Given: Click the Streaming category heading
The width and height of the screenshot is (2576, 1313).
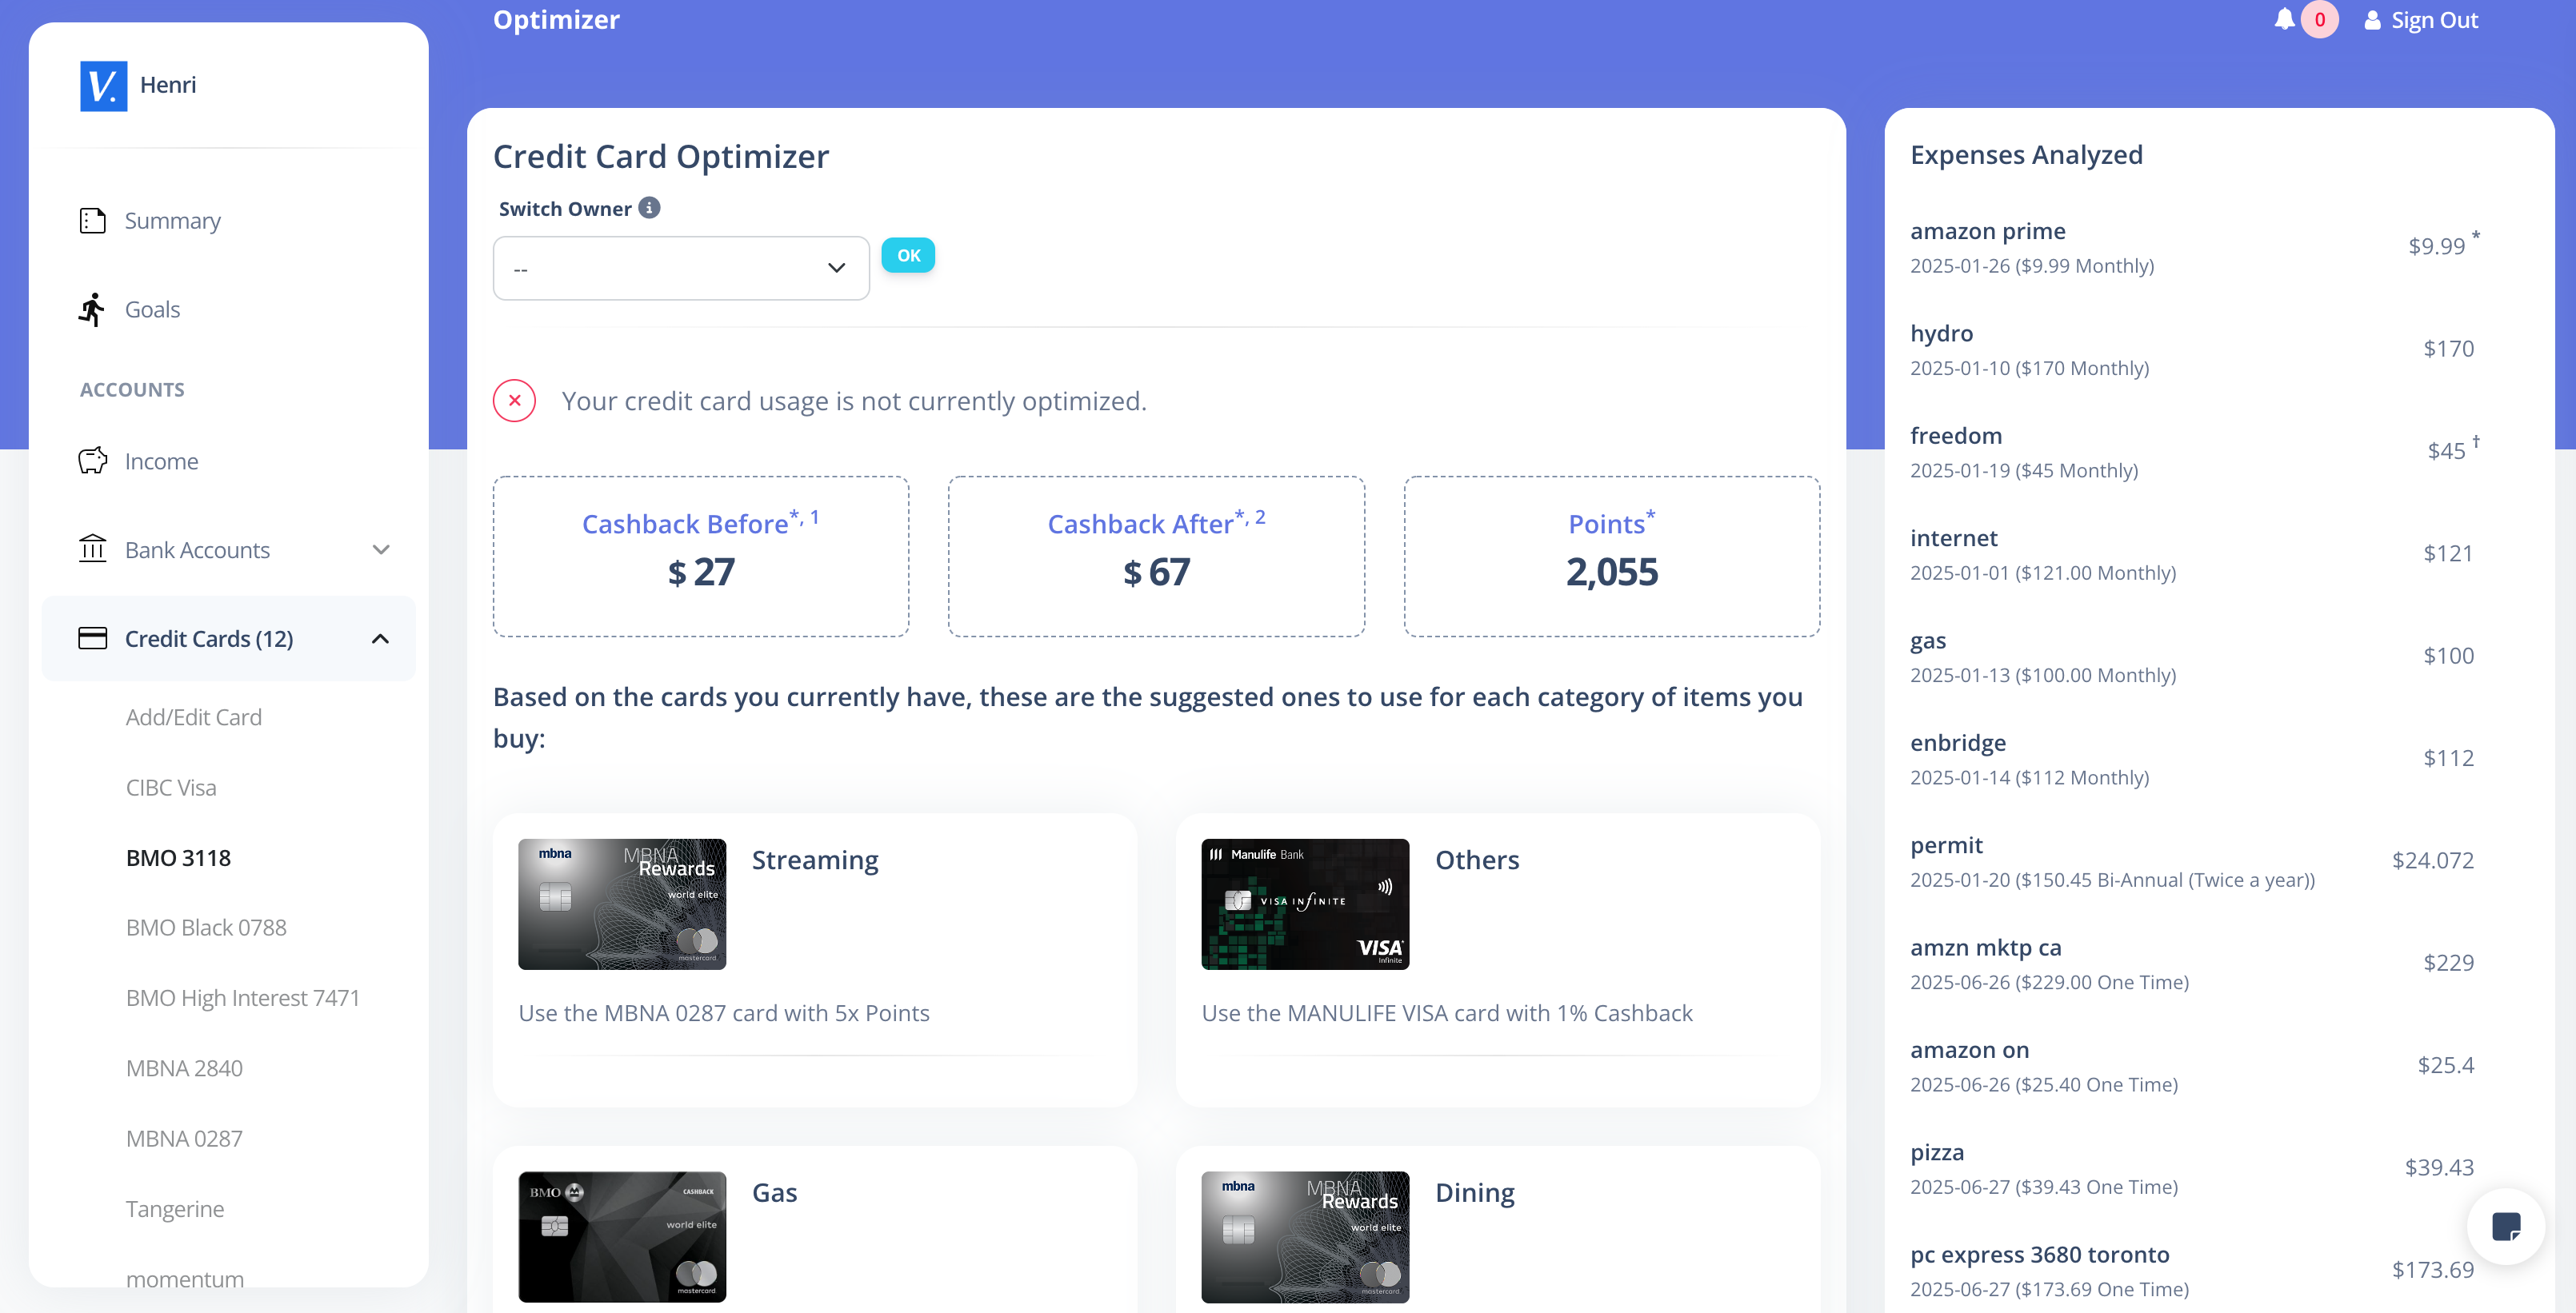Looking at the screenshot, I should (815, 860).
